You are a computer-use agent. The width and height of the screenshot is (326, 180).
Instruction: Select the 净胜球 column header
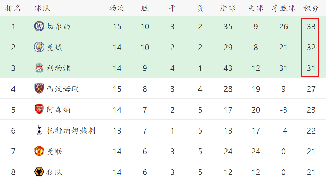coord(283,8)
